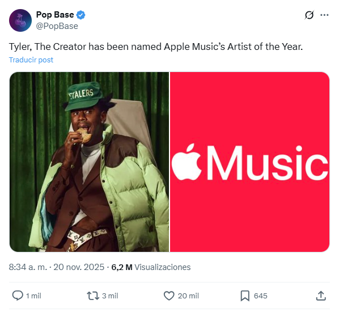Screen dimensions: 339x312
Task: Open the Apple Music logo image
Action: click(249, 162)
